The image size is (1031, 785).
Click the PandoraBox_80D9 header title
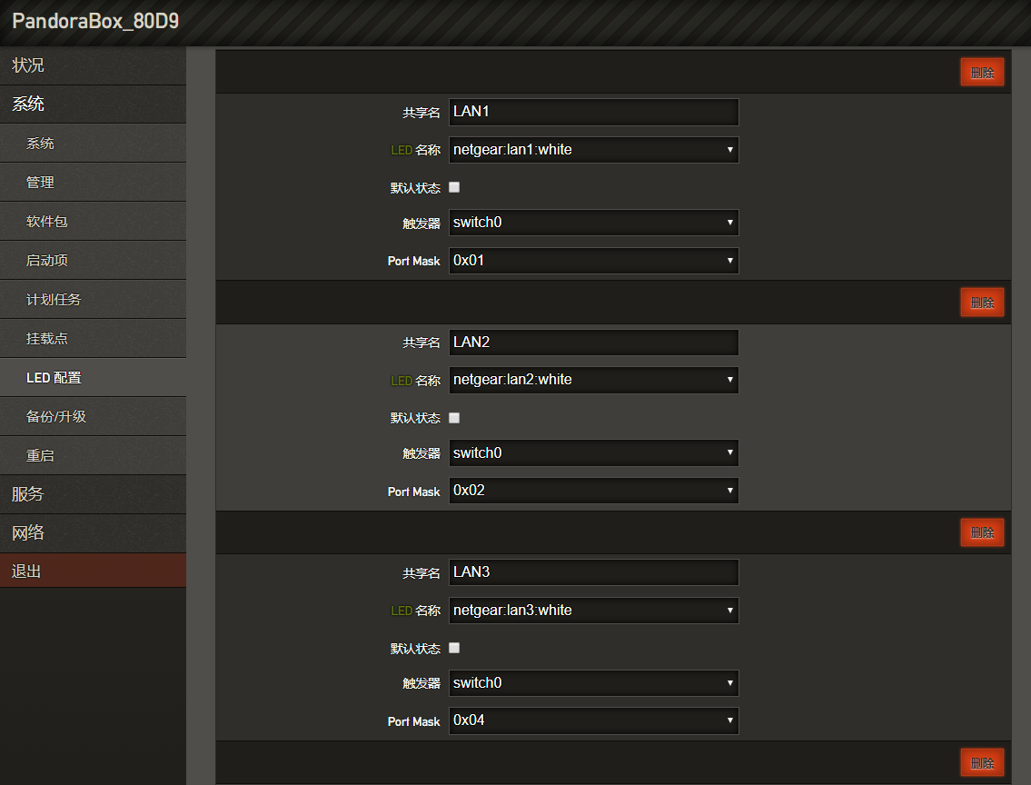tap(95, 22)
